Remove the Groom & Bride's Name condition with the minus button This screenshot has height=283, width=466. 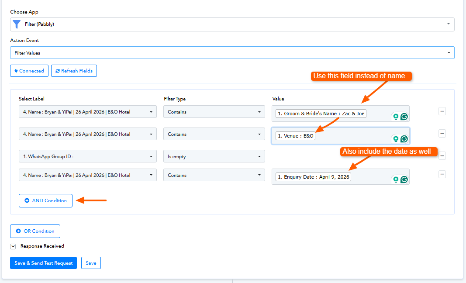point(442,111)
